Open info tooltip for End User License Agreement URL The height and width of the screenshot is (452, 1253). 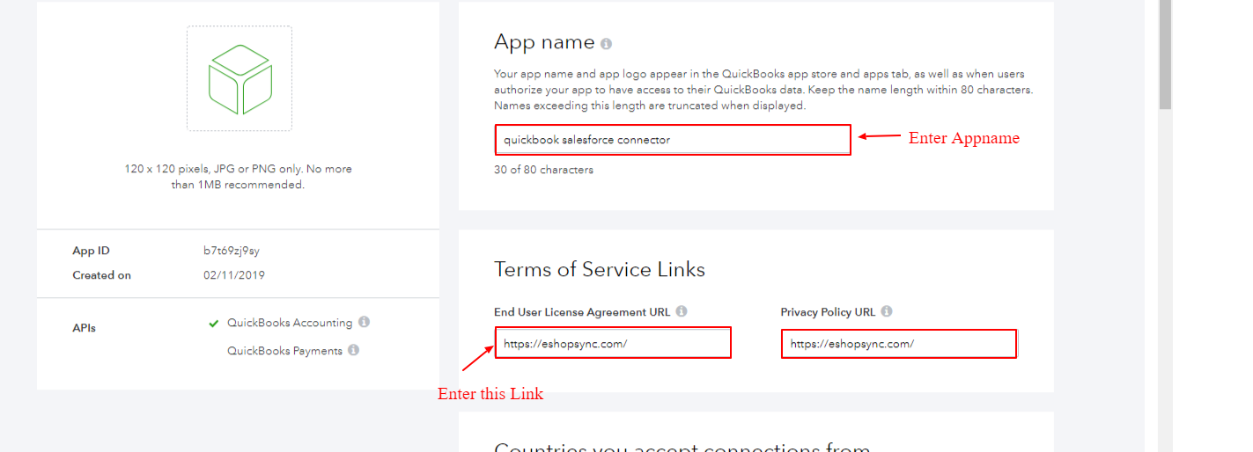pos(682,311)
